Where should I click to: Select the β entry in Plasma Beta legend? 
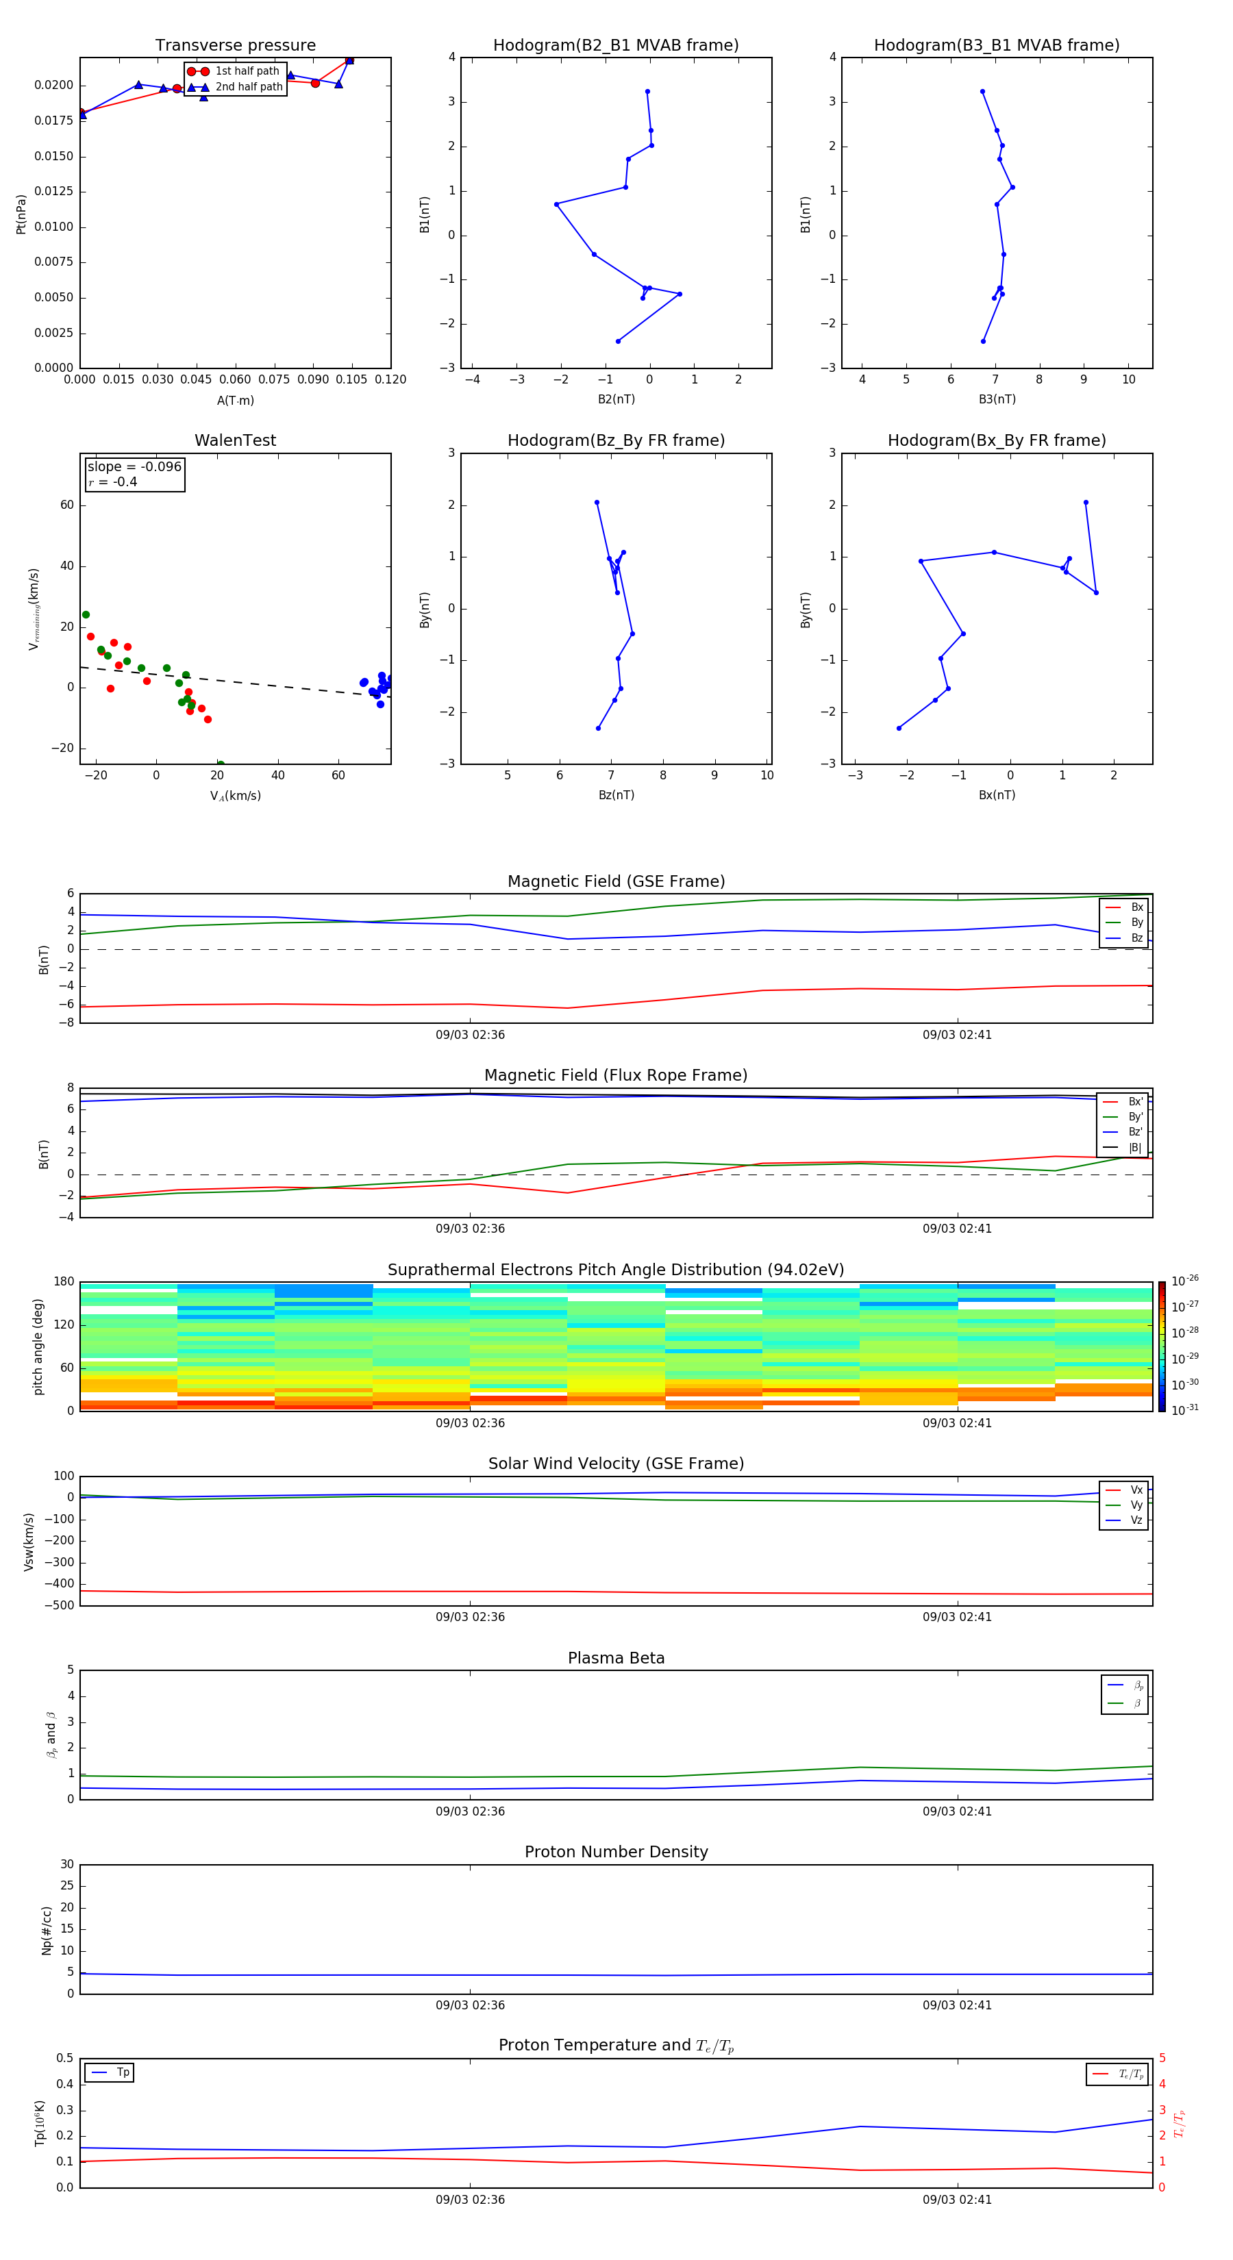tap(1125, 1704)
